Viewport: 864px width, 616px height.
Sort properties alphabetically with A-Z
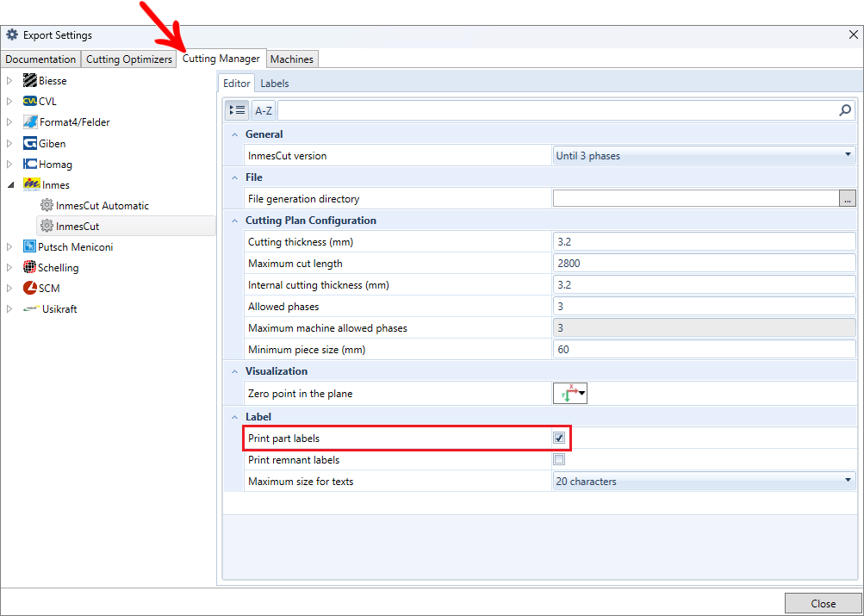(x=264, y=111)
